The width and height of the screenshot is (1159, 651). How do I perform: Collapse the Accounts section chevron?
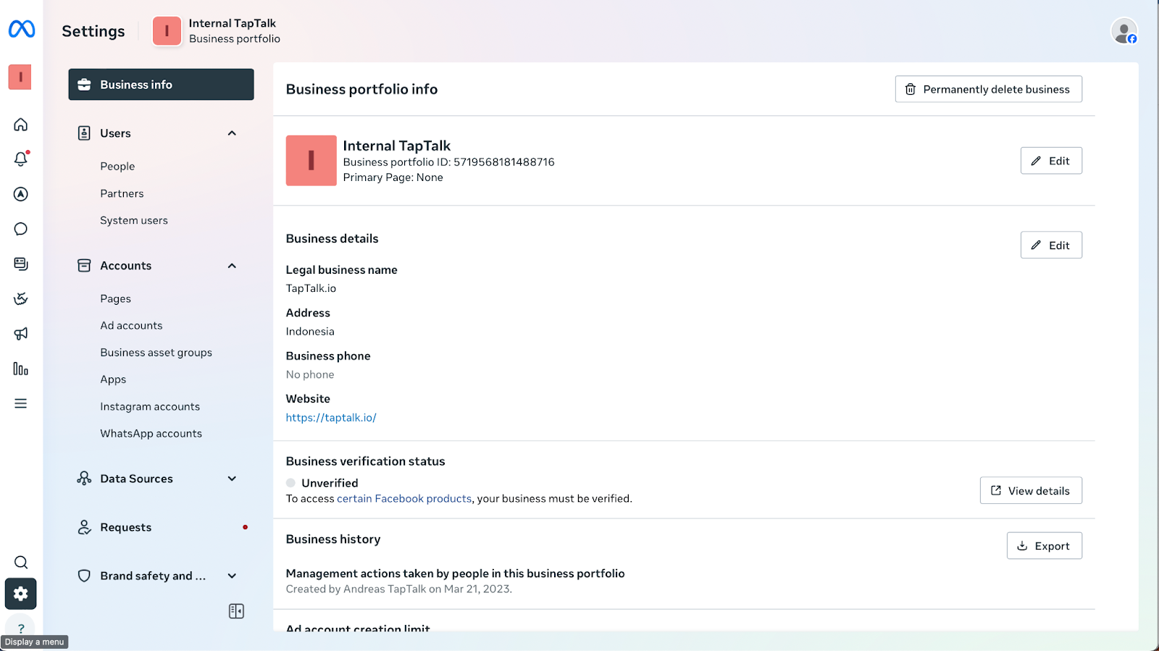[232, 266]
